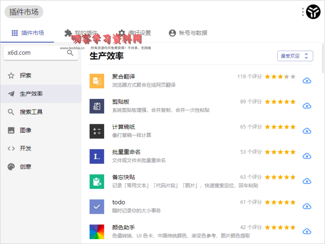Click the 61 个评分 rating count
This screenshot has height=244, width=325.
[251, 202]
